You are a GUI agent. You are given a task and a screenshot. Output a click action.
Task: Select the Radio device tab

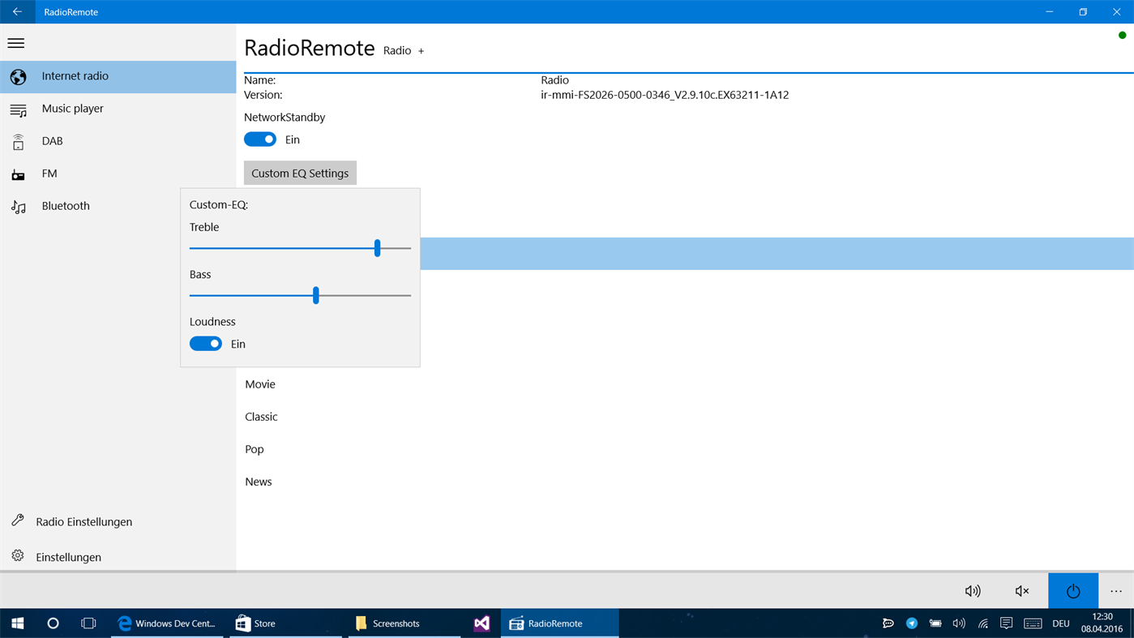pos(396,50)
